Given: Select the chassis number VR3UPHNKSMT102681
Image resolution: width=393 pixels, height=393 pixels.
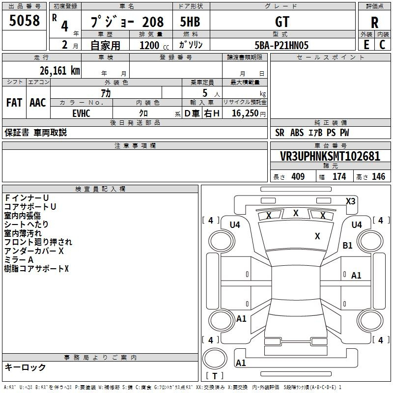Looking at the screenshot, I should (x=330, y=156).
